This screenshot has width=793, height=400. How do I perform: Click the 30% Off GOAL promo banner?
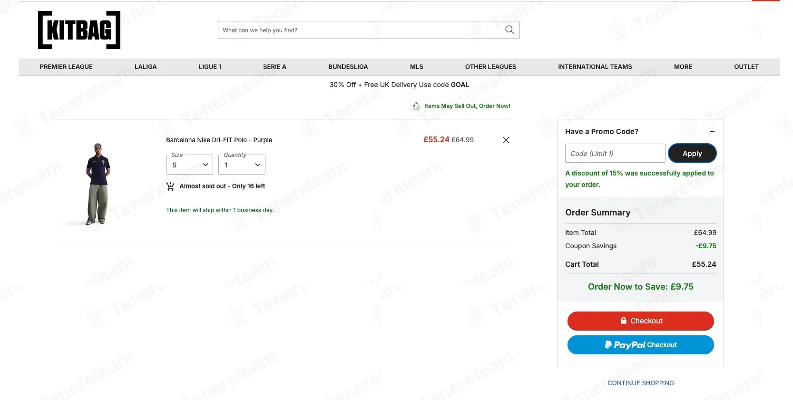tap(399, 85)
